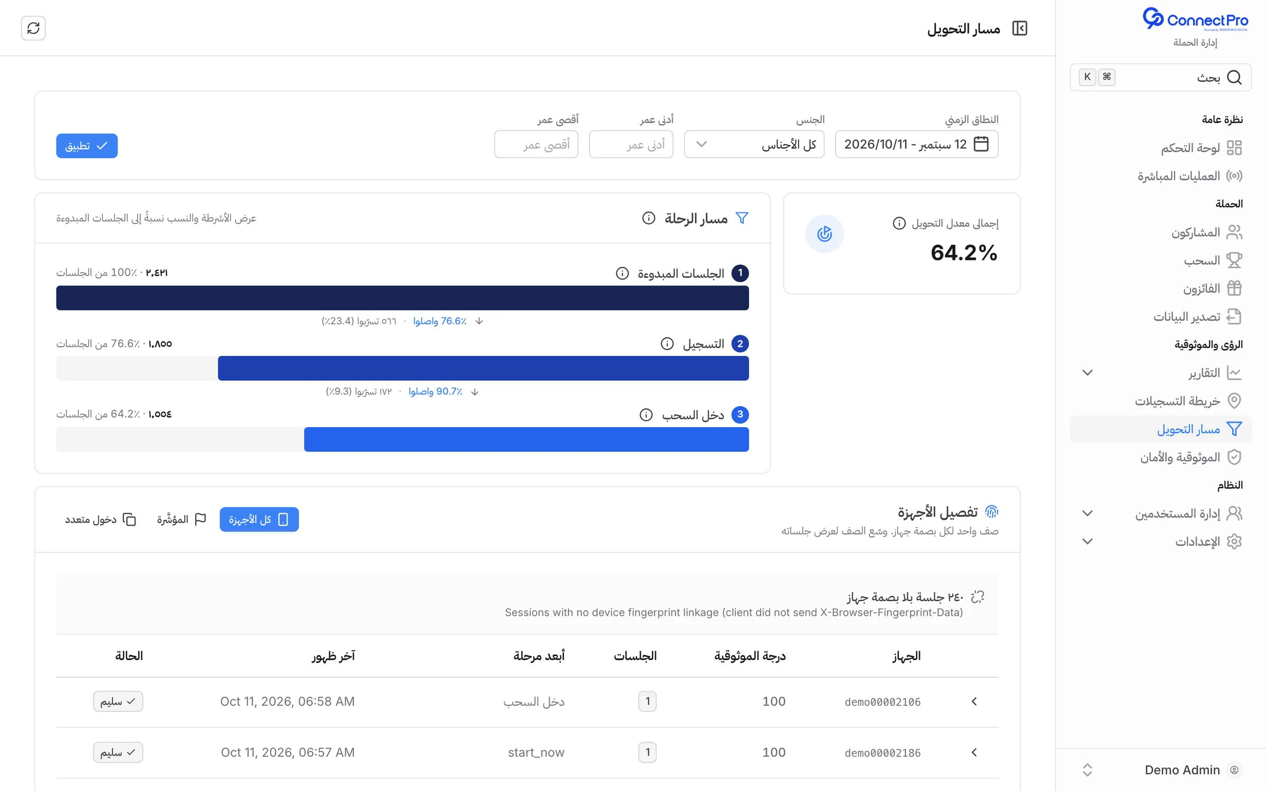Image resolution: width=1266 pixels, height=791 pixels.
Task: Click the الجلسات المبدوءة progress bar
Action: pyautogui.click(x=402, y=298)
